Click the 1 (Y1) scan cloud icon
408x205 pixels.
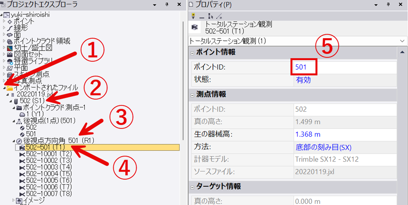pyautogui.click(x=22, y=114)
